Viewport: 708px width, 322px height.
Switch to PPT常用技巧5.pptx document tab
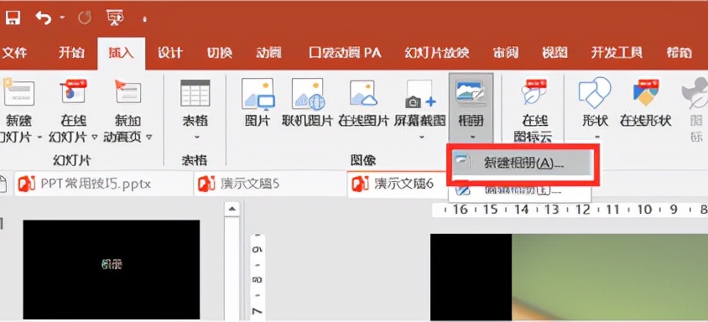click(104, 184)
